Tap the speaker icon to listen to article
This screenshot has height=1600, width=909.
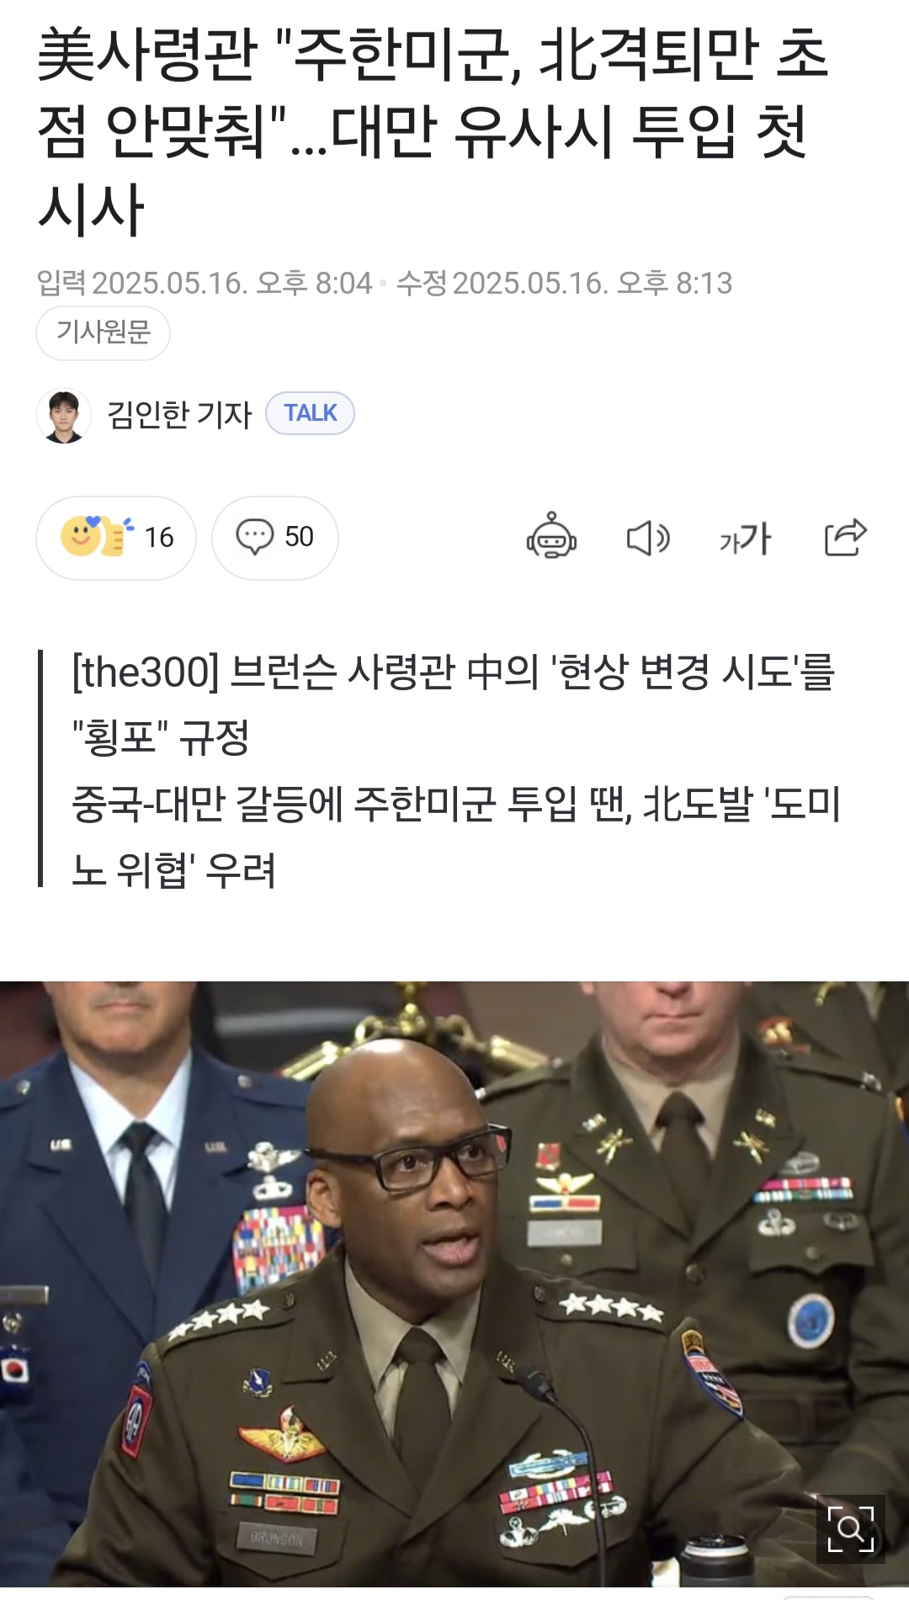coord(648,538)
